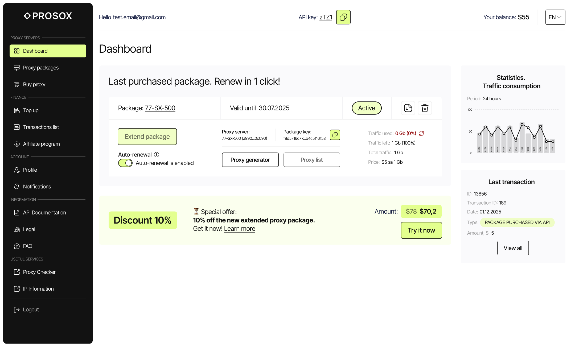Screen dimensions: 575x347
Task: Click the Extend package button
Action: [147, 137]
